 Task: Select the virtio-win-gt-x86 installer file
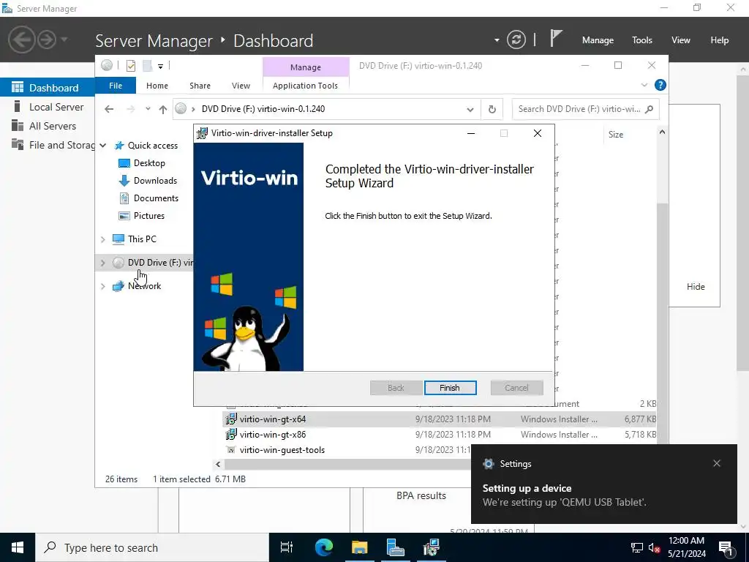pyautogui.click(x=272, y=435)
